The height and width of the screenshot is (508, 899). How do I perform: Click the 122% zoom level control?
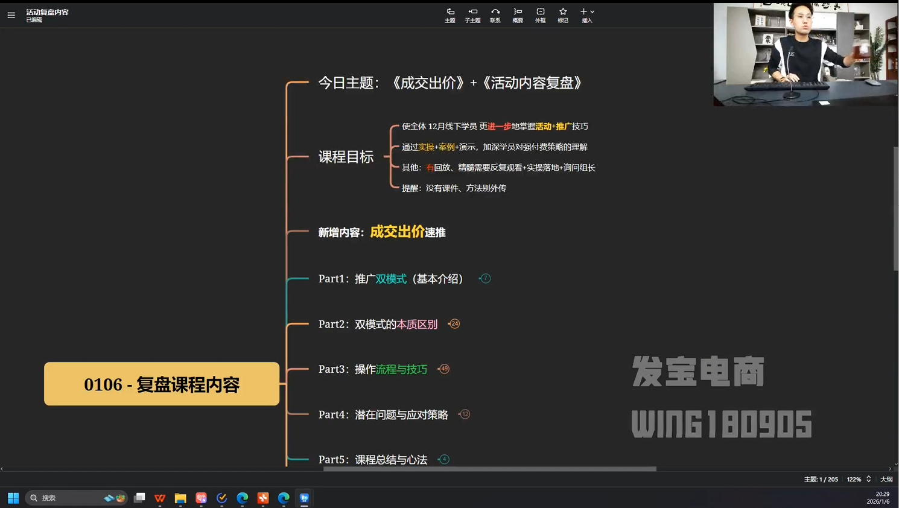tap(854, 479)
